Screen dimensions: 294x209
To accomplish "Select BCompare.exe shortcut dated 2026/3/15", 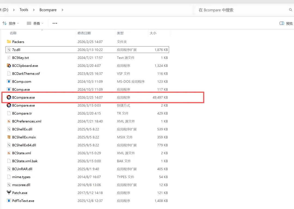I will pos(23,105).
